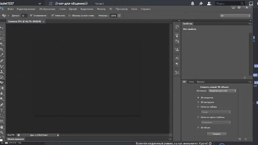Select the Rectangular Marquee tool
This screenshot has height=145, width=258.
point(2,33)
